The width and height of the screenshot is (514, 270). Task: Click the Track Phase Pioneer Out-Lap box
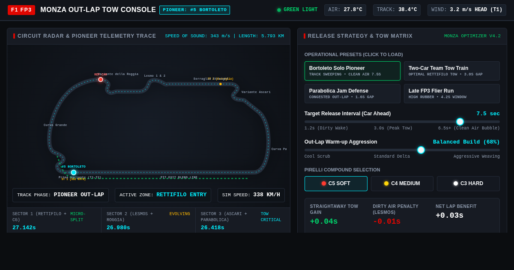pyautogui.click(x=60, y=195)
